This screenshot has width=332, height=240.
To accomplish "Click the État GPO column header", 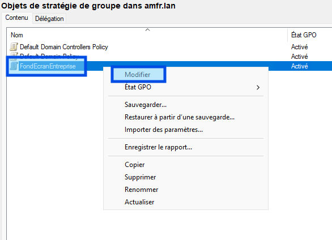I will [304, 35].
